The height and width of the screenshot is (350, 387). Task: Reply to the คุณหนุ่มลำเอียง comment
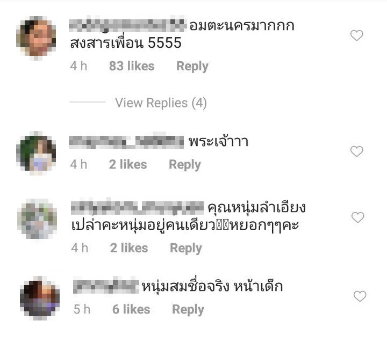click(186, 248)
